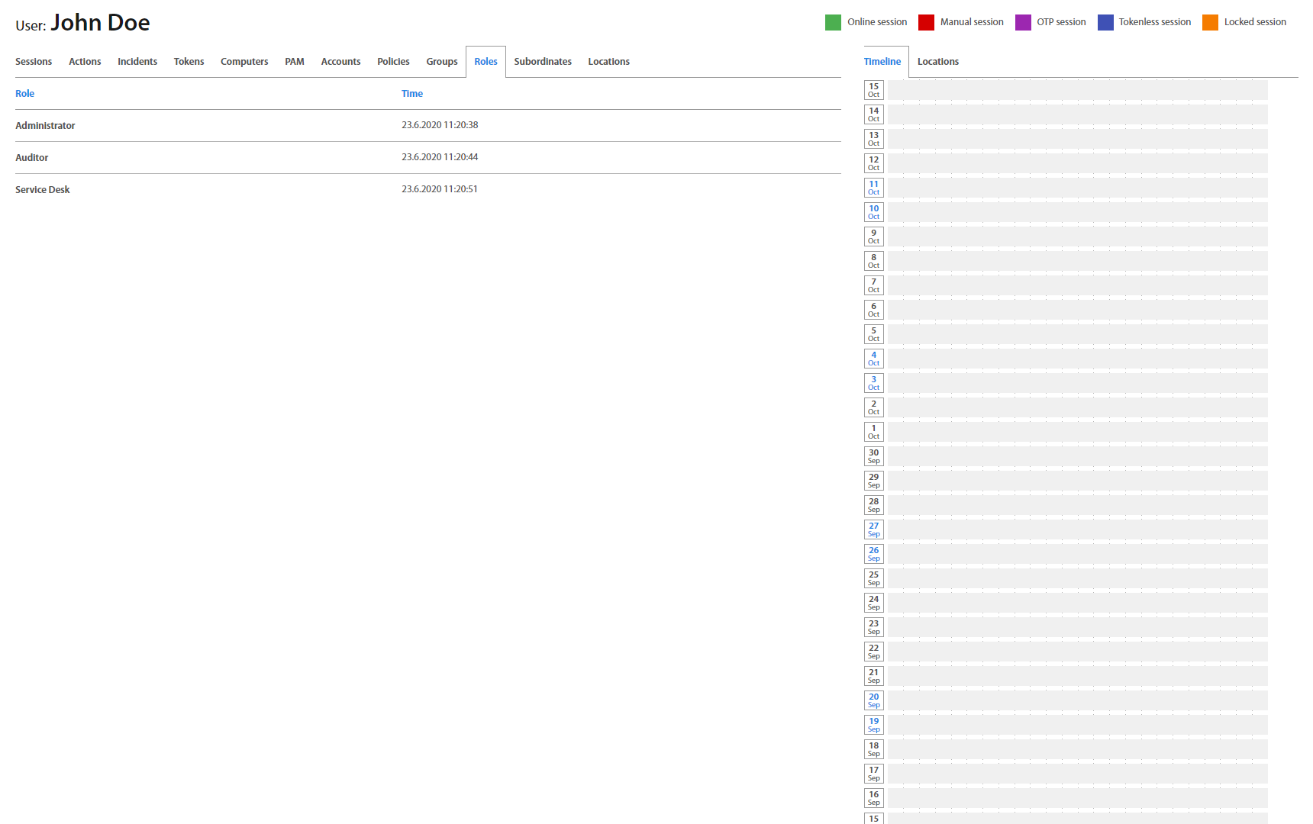Click the green Online session swatch
This screenshot has height=824, width=1313.
click(x=833, y=22)
